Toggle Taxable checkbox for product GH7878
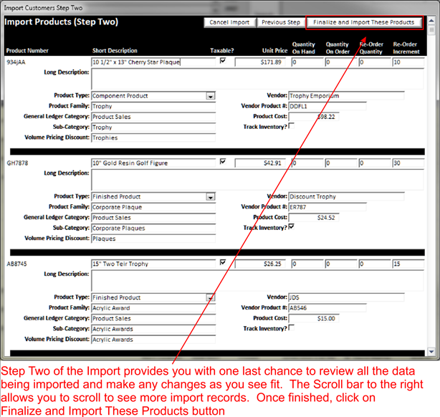Screen dimensions: 440x417 point(223,161)
